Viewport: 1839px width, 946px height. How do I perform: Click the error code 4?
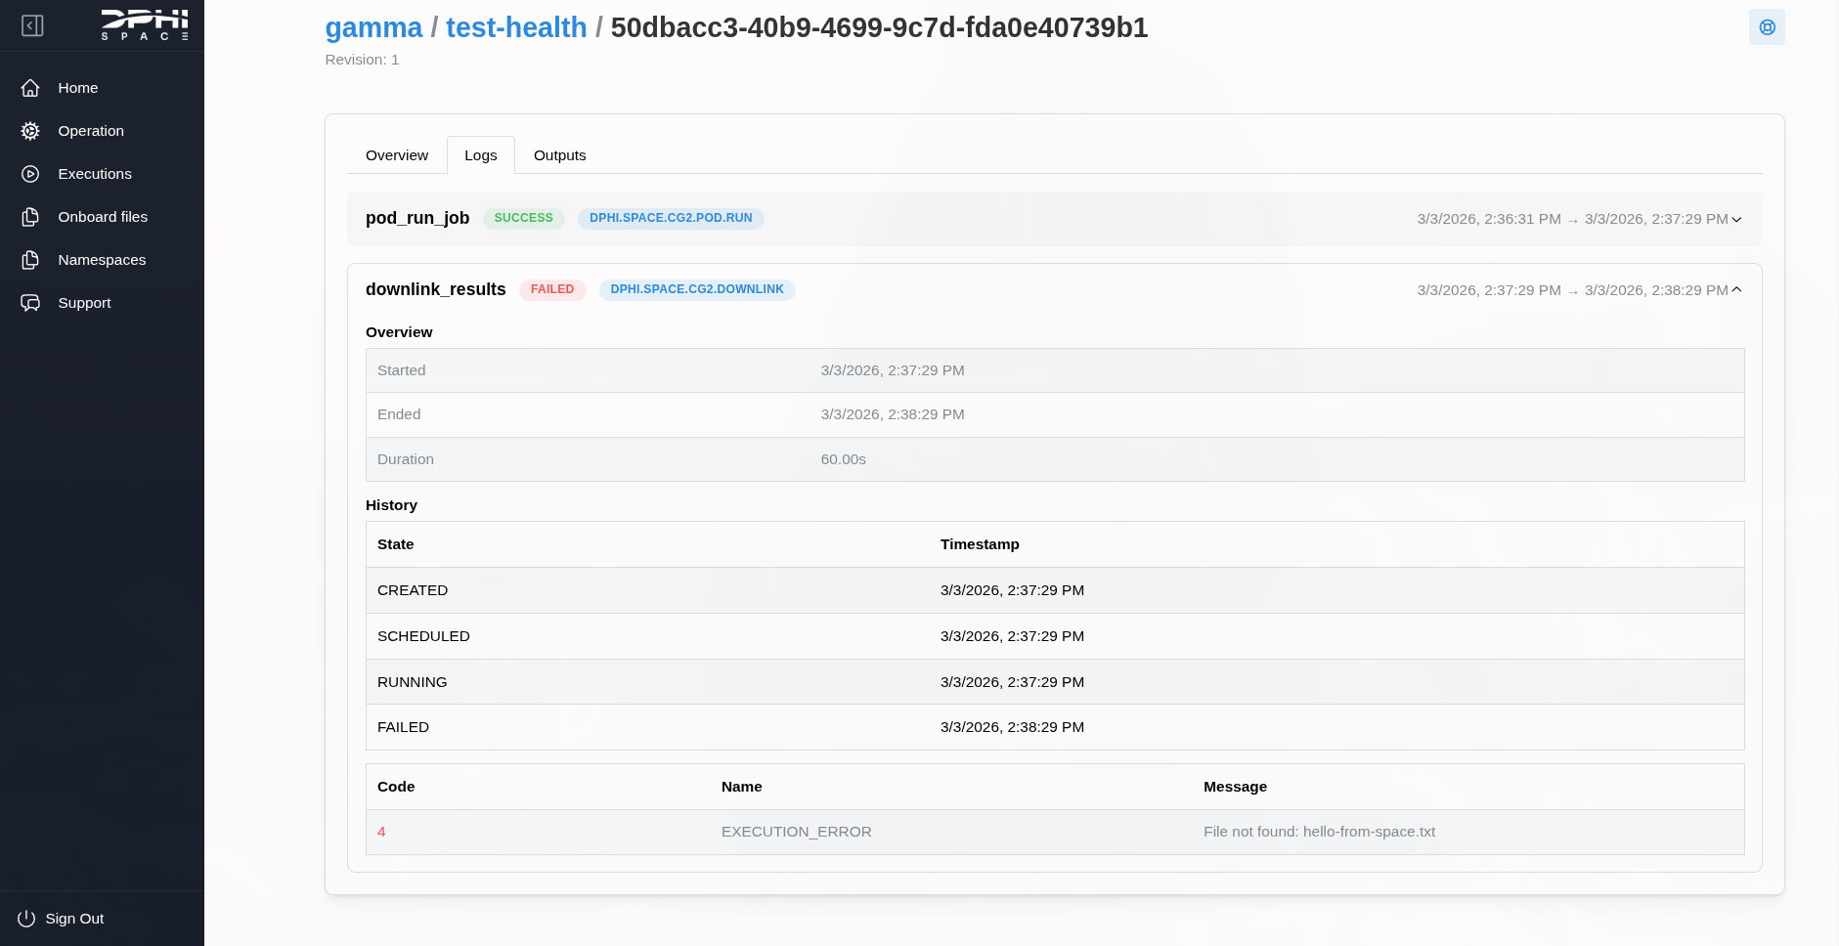click(381, 832)
